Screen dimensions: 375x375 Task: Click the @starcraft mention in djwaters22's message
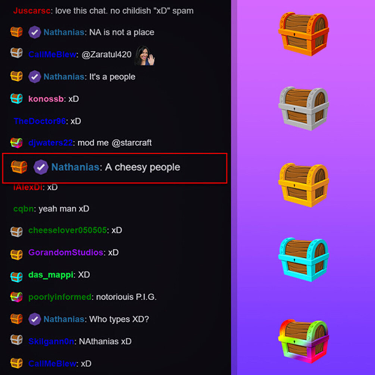[x=132, y=143]
